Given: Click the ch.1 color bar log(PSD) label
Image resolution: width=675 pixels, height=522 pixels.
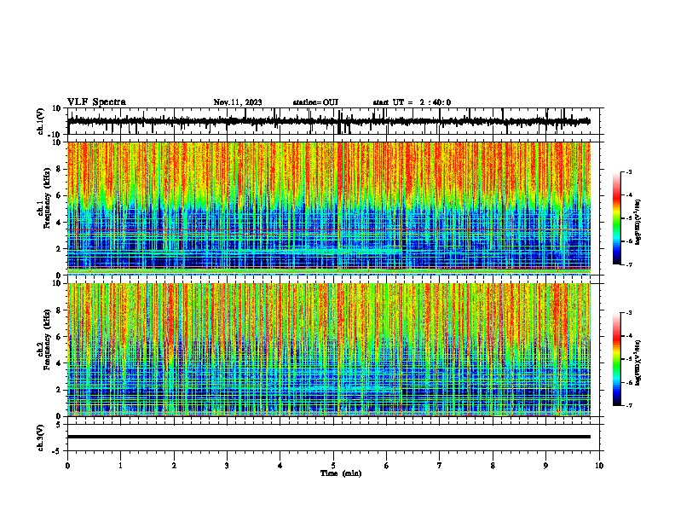Looking at the screenshot, I should 637,222.
